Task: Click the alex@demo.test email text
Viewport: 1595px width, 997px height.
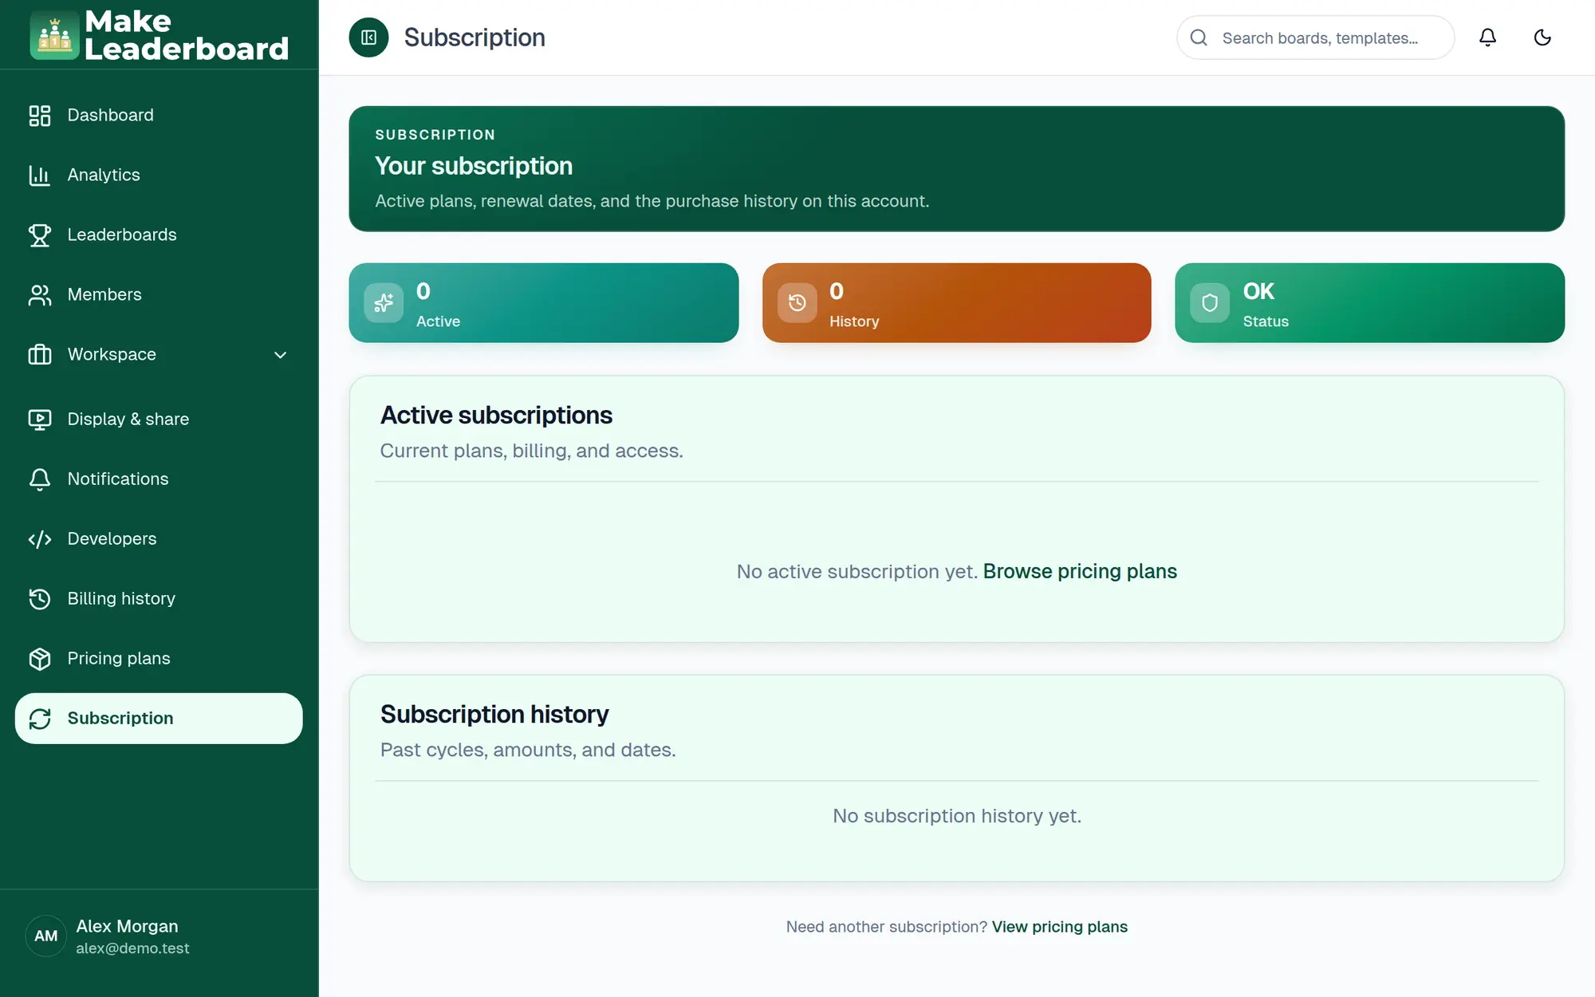Action: click(x=132, y=948)
